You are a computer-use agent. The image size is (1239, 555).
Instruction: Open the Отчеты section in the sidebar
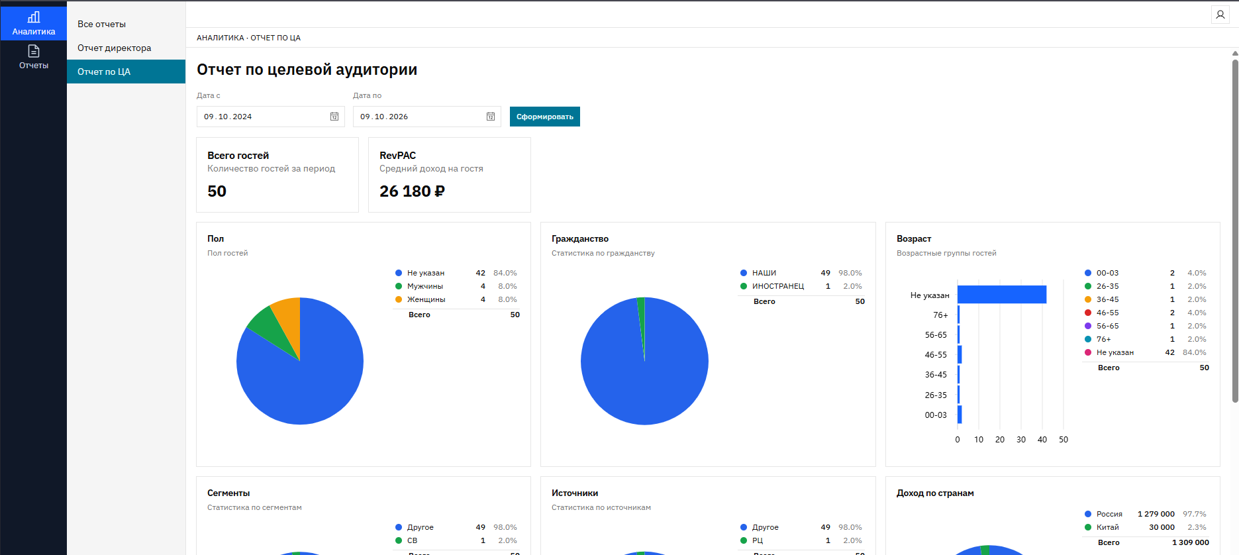coord(33,57)
